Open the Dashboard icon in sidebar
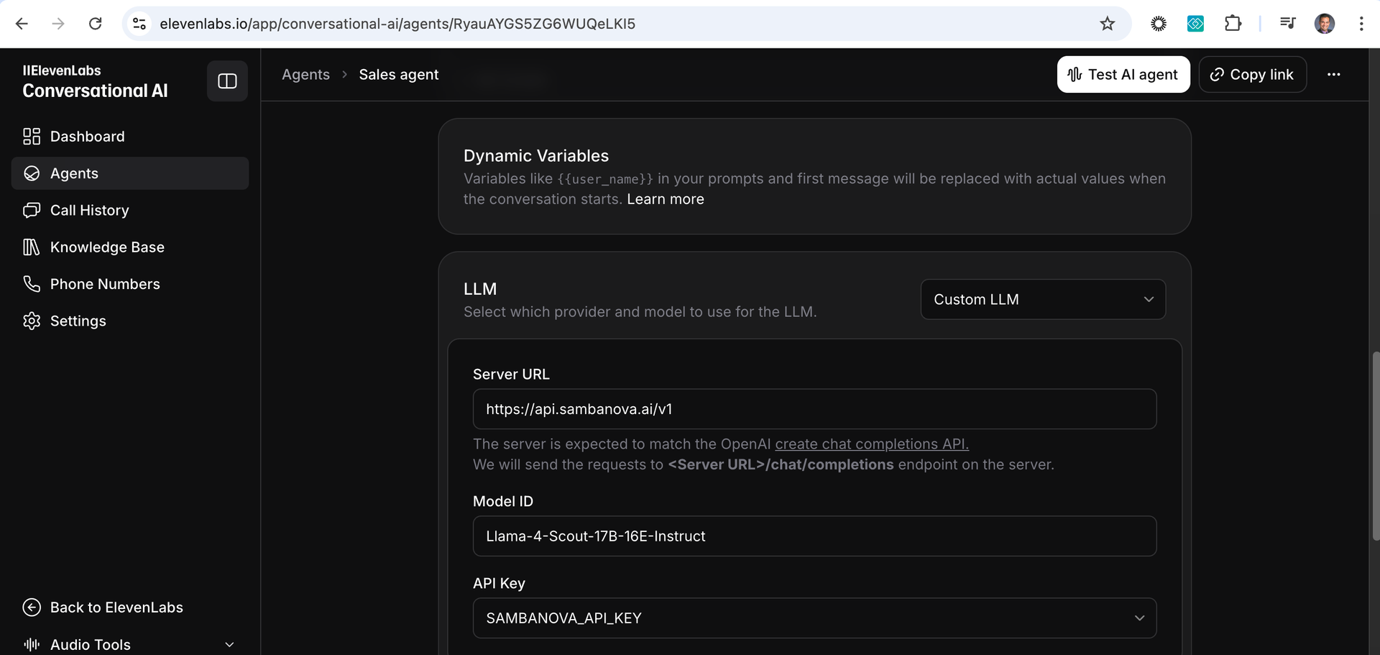Image resolution: width=1380 pixels, height=655 pixels. [32, 137]
